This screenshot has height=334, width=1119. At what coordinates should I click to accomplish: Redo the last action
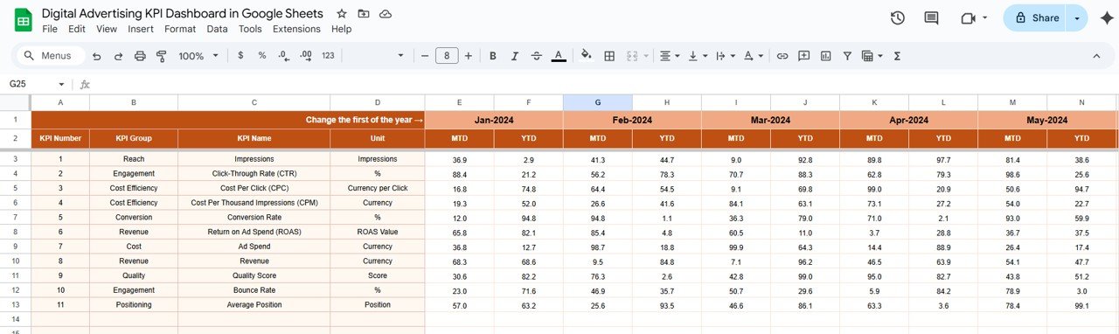pos(118,56)
